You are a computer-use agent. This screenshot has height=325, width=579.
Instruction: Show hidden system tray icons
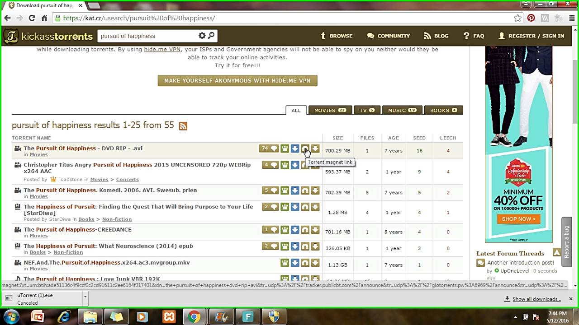(516, 317)
